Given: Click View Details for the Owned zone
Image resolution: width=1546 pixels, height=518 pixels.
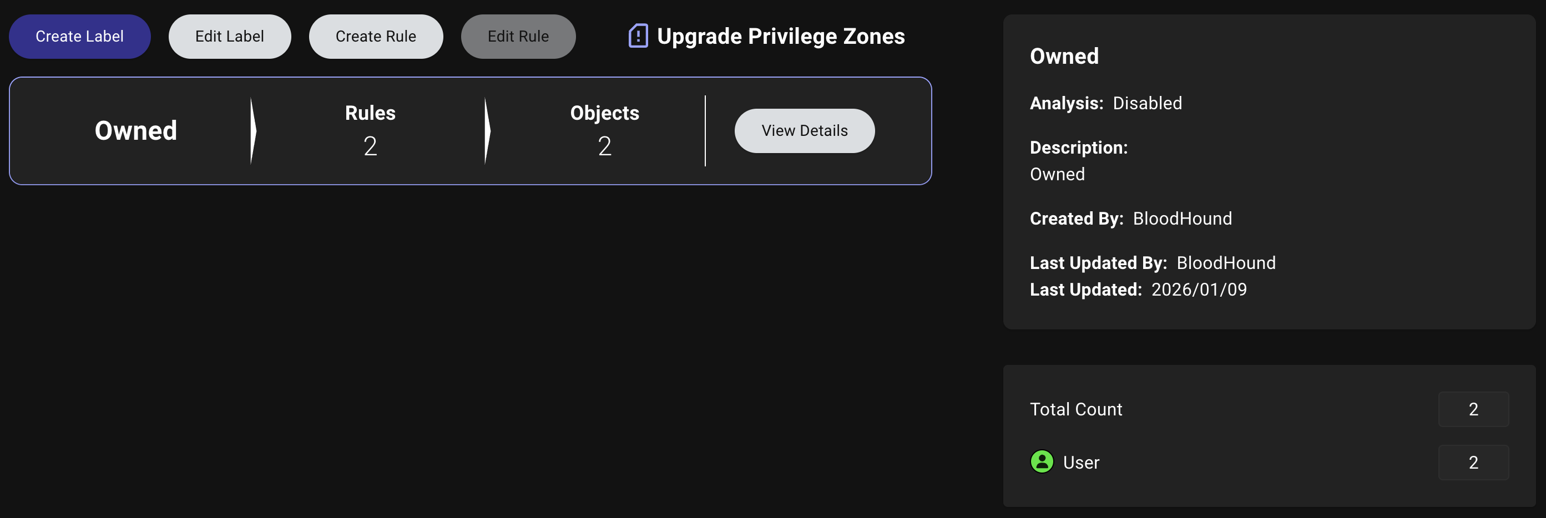Looking at the screenshot, I should (x=804, y=130).
